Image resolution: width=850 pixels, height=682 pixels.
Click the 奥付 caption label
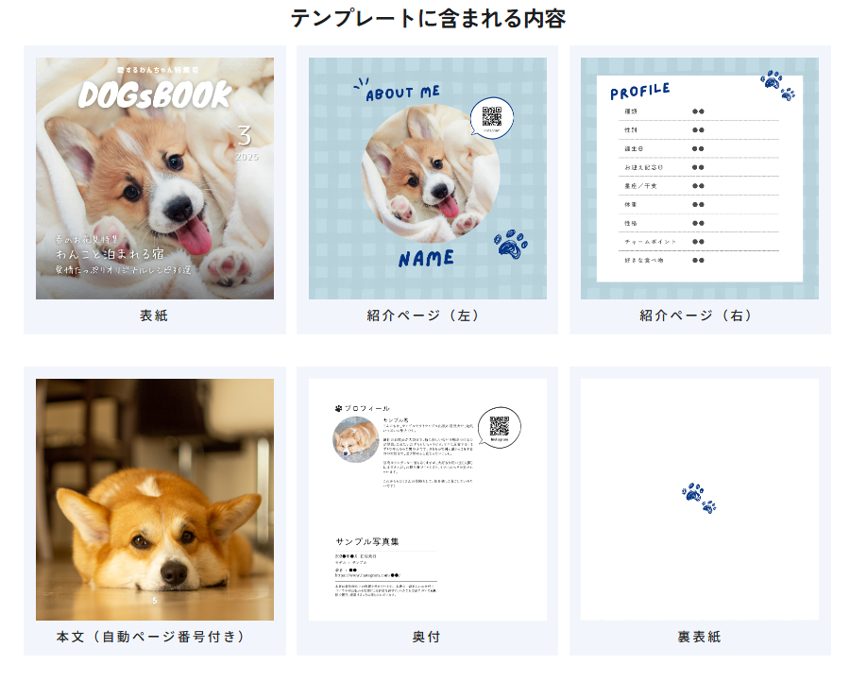427,637
